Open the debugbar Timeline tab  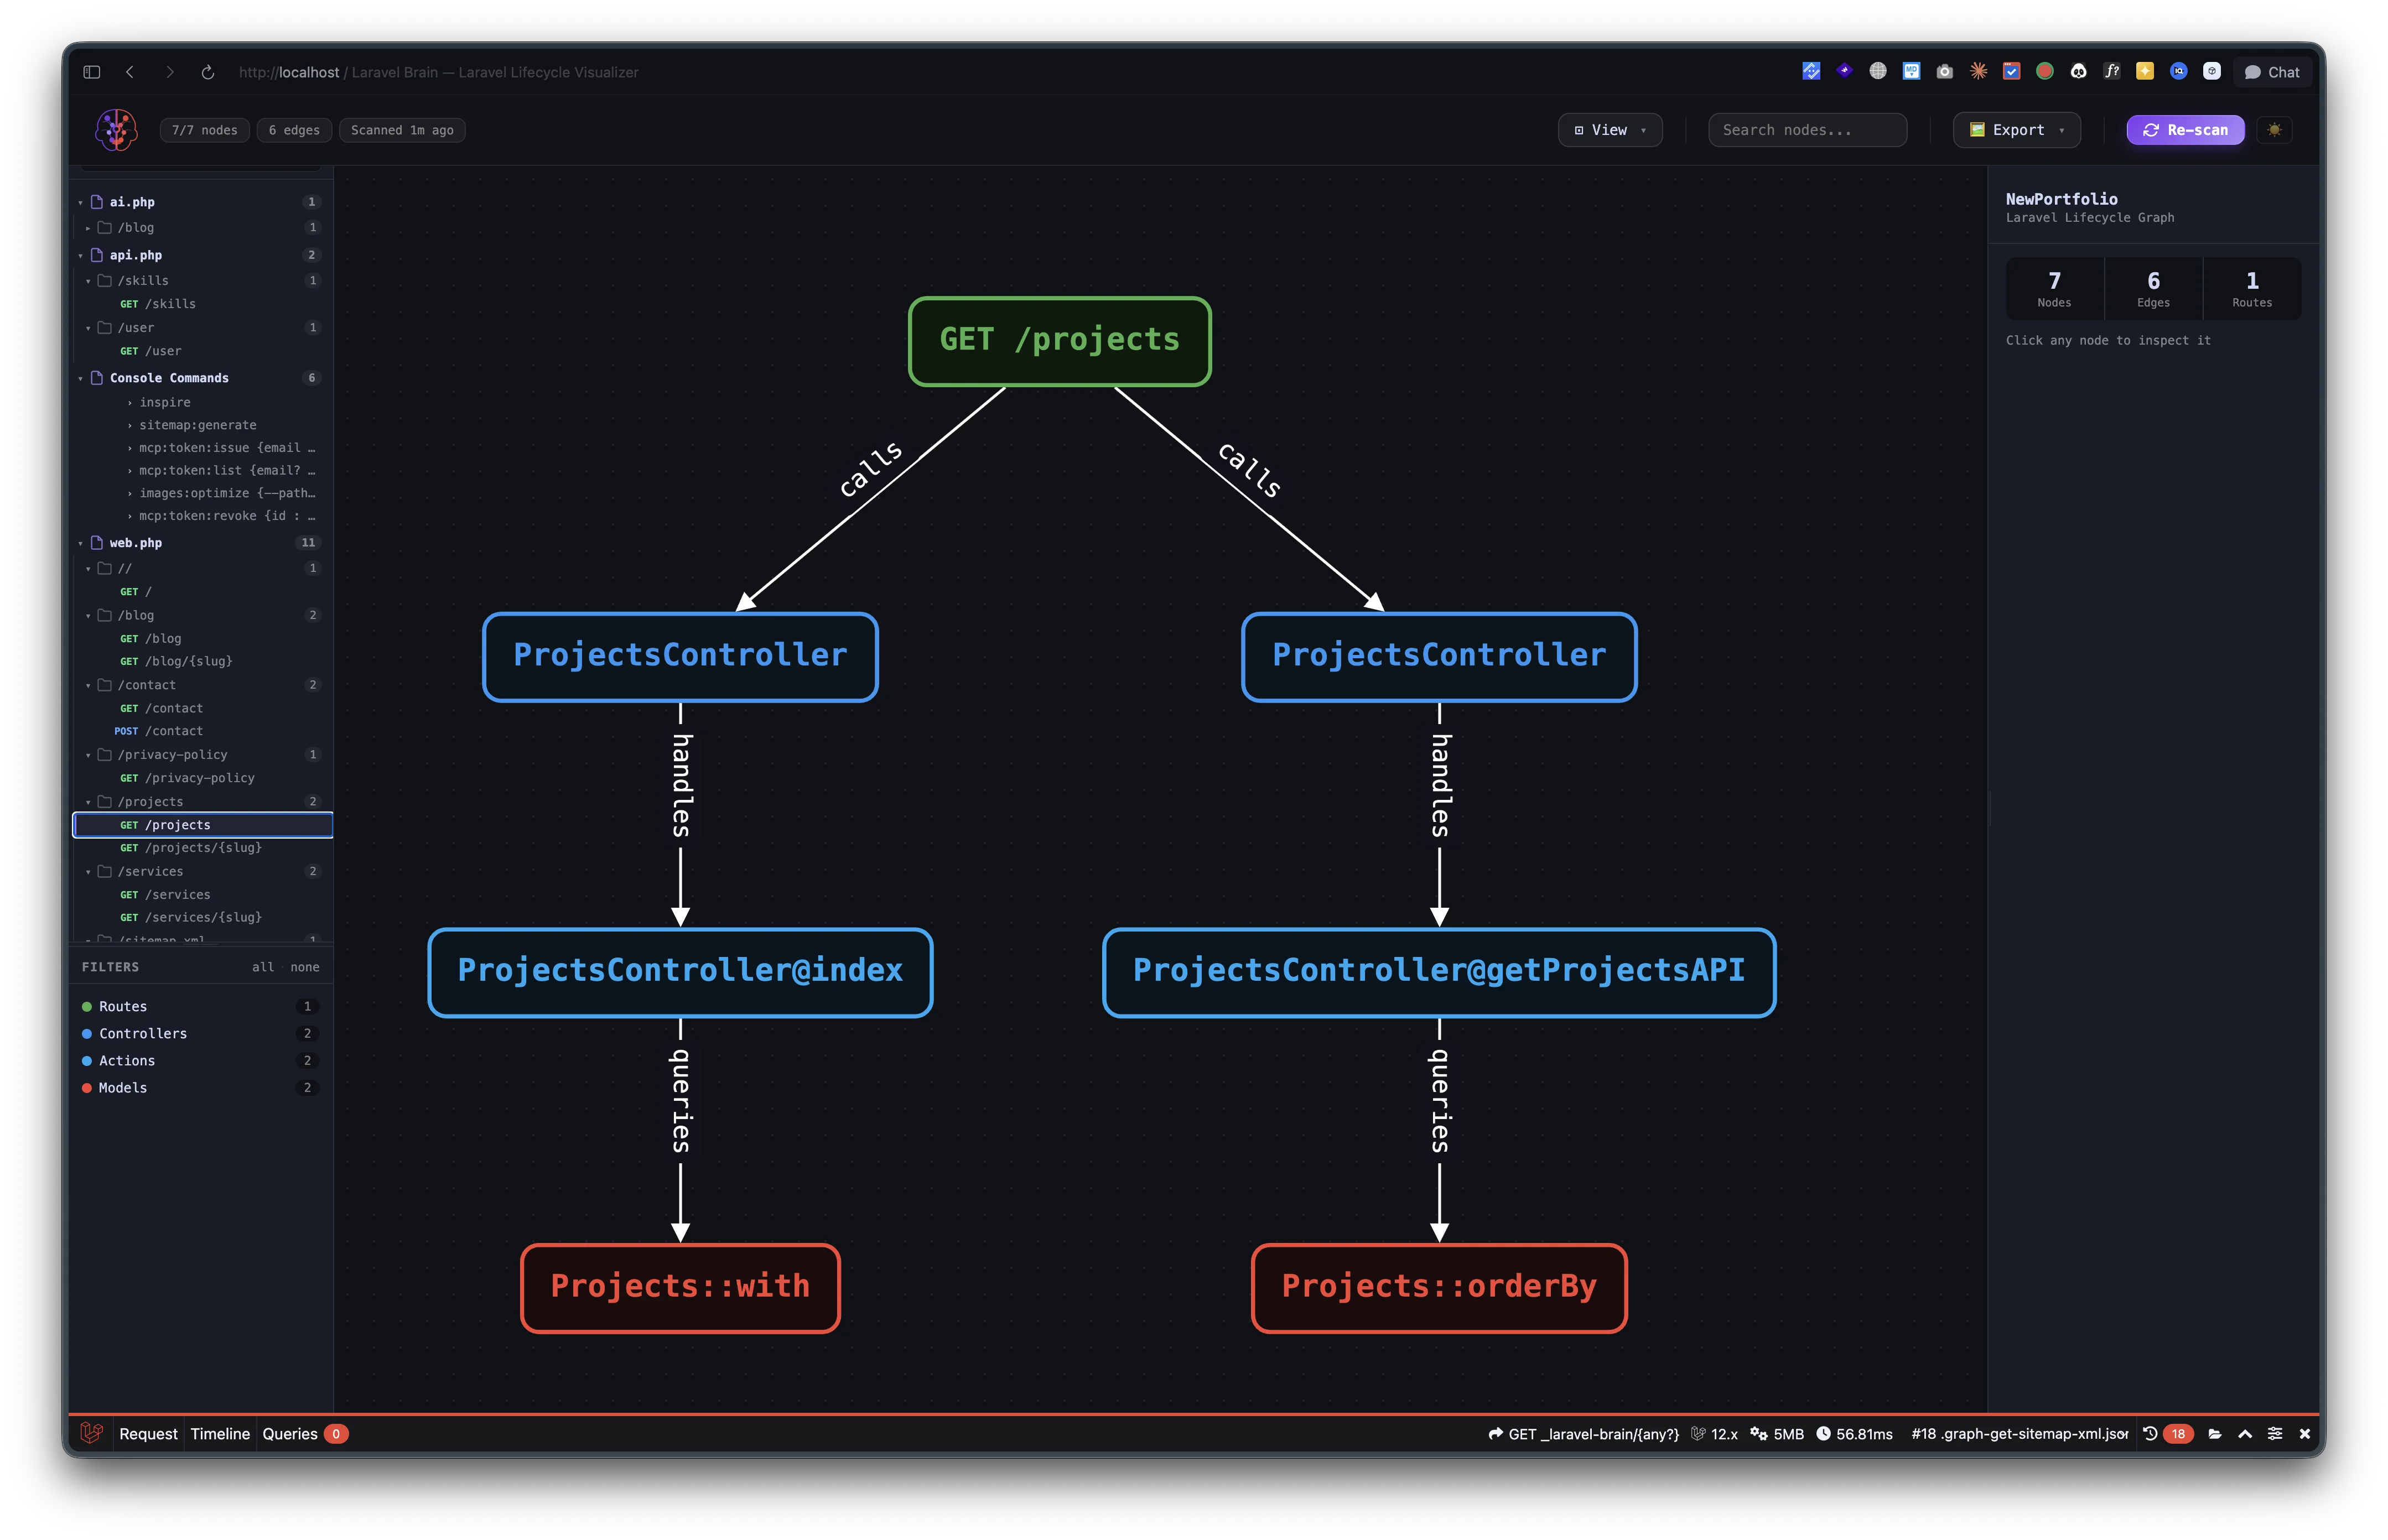coord(220,1434)
